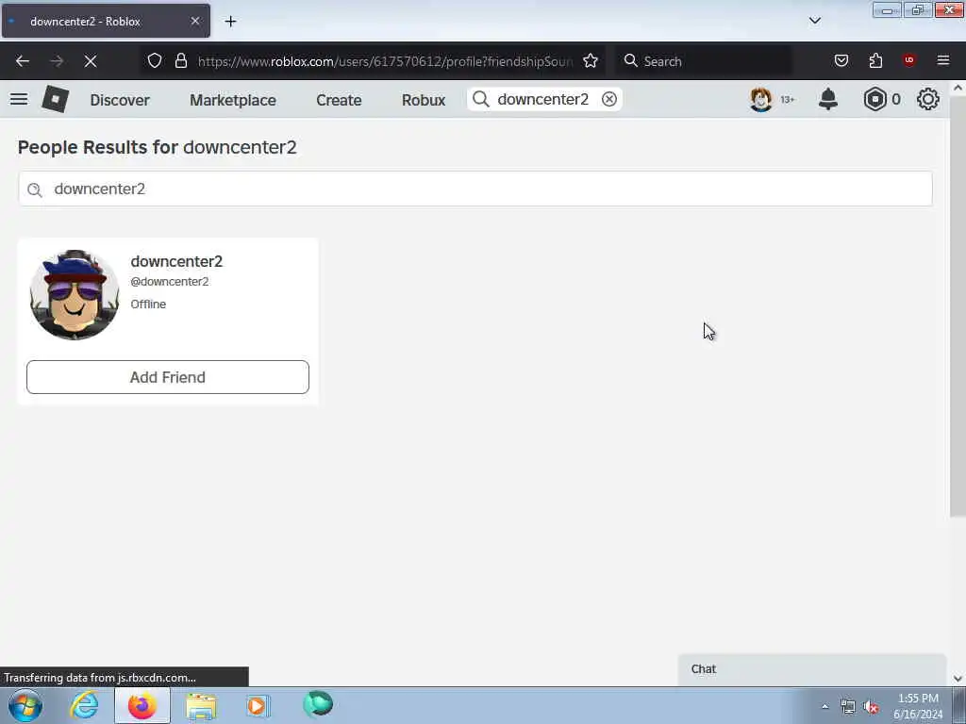The height and width of the screenshot is (724, 966).
Task: Click the Firefox taskbar icon
Action: pyautogui.click(x=142, y=705)
